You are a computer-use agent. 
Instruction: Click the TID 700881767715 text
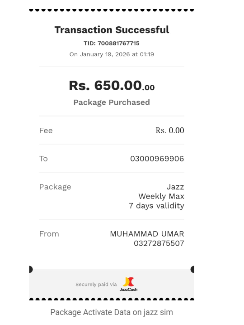112,44
